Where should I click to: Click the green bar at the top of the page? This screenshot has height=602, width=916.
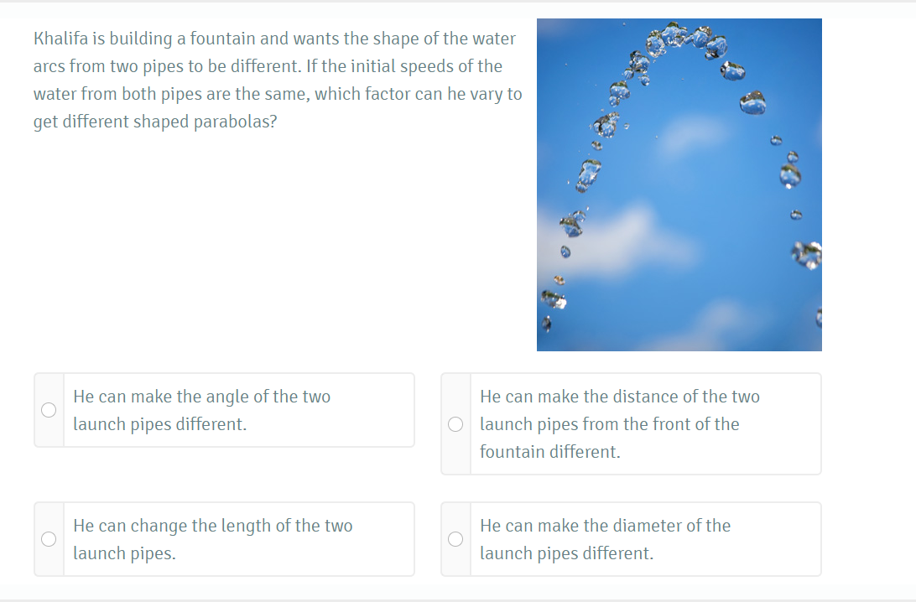coord(458,3)
